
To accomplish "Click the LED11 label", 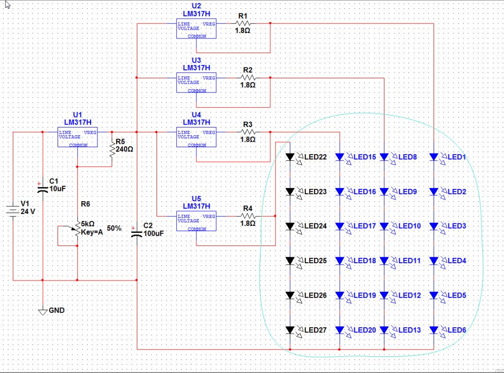I will click(x=409, y=260).
